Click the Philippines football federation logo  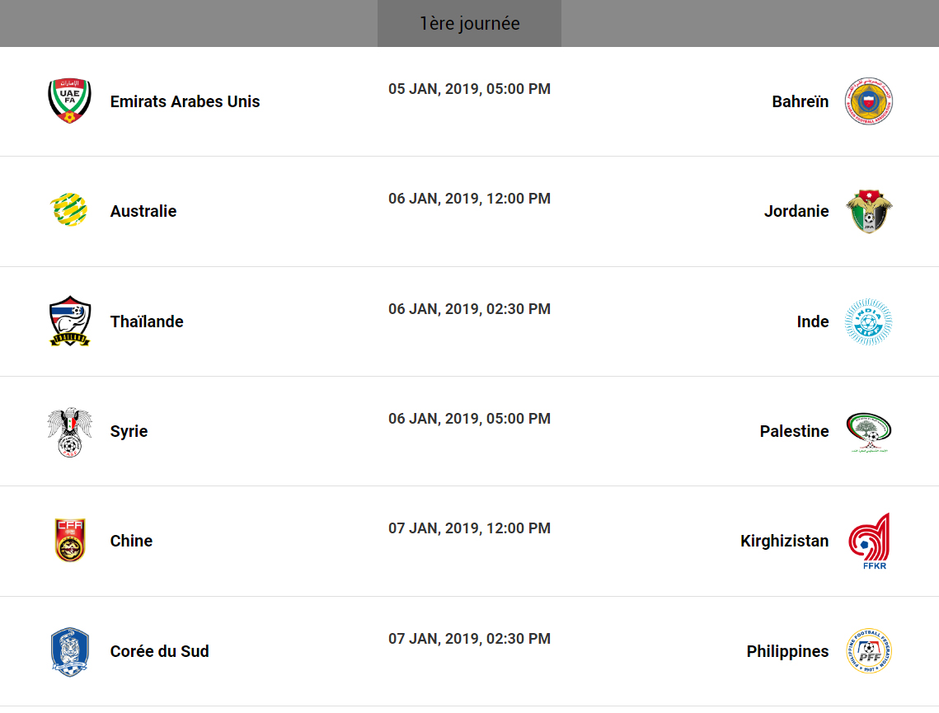click(x=869, y=651)
